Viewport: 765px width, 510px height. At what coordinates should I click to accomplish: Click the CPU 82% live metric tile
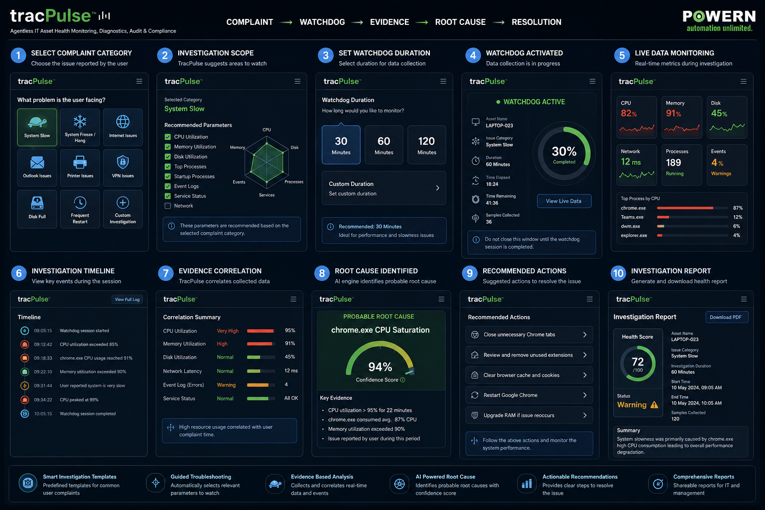click(637, 117)
